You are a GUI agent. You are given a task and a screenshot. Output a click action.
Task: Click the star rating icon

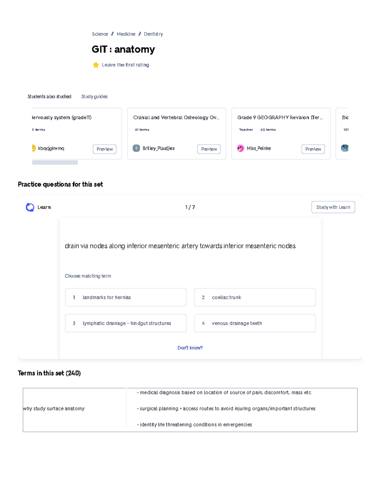click(x=96, y=65)
